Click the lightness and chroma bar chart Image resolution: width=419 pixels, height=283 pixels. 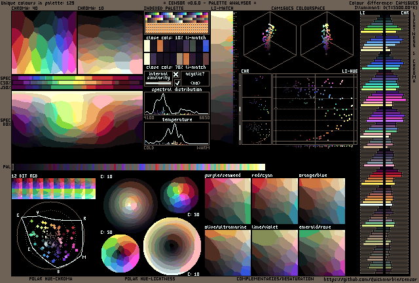384,143
